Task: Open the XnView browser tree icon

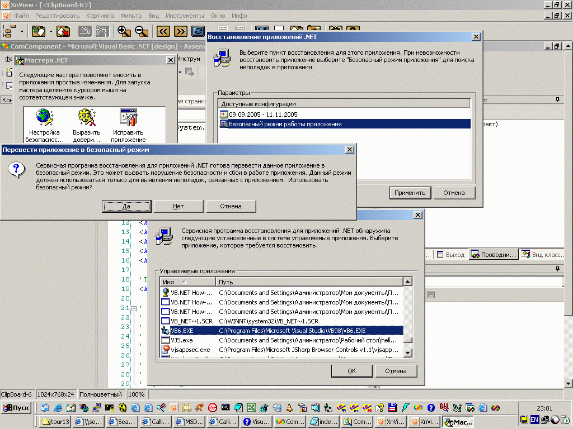Action: (10, 31)
